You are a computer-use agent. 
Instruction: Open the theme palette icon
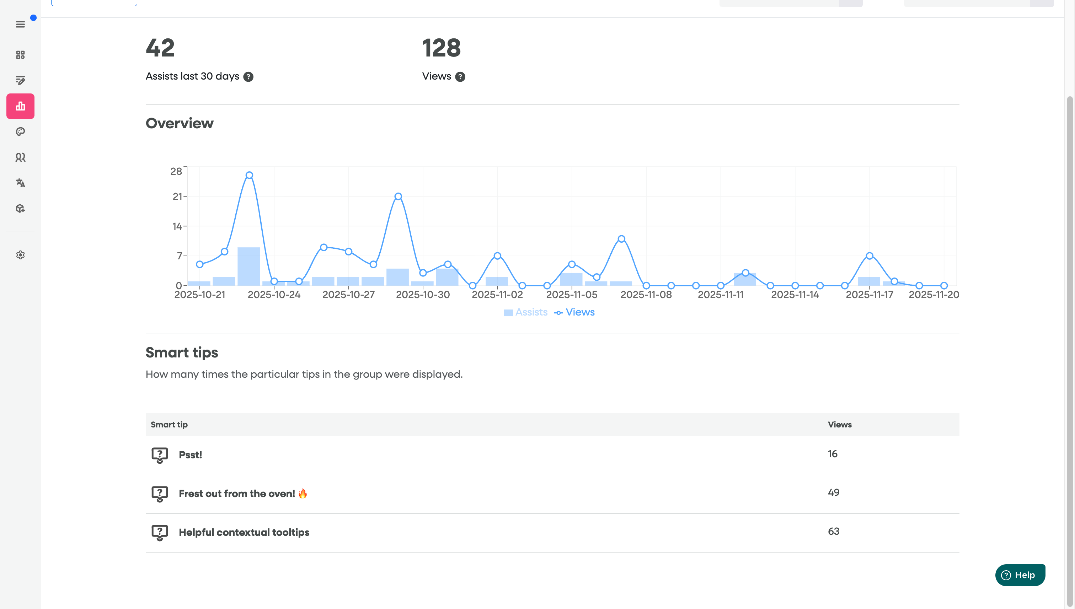(x=20, y=132)
